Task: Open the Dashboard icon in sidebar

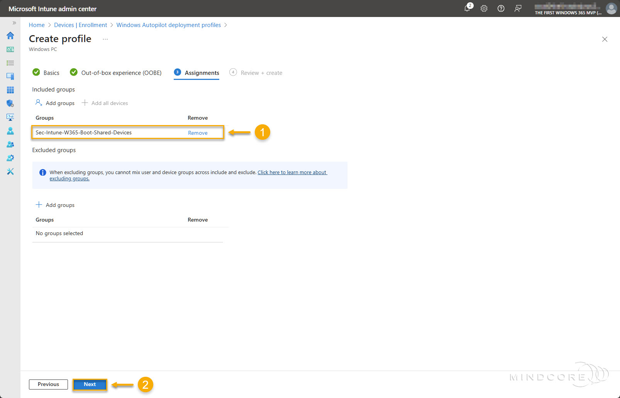Action: (x=10, y=49)
